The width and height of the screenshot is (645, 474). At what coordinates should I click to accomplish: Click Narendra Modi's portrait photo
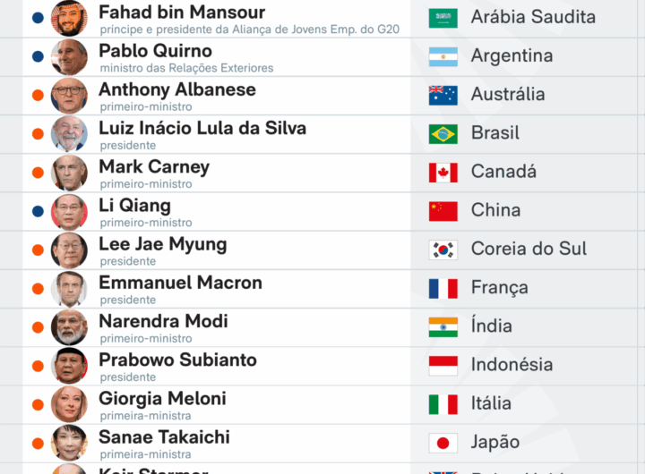(x=69, y=327)
